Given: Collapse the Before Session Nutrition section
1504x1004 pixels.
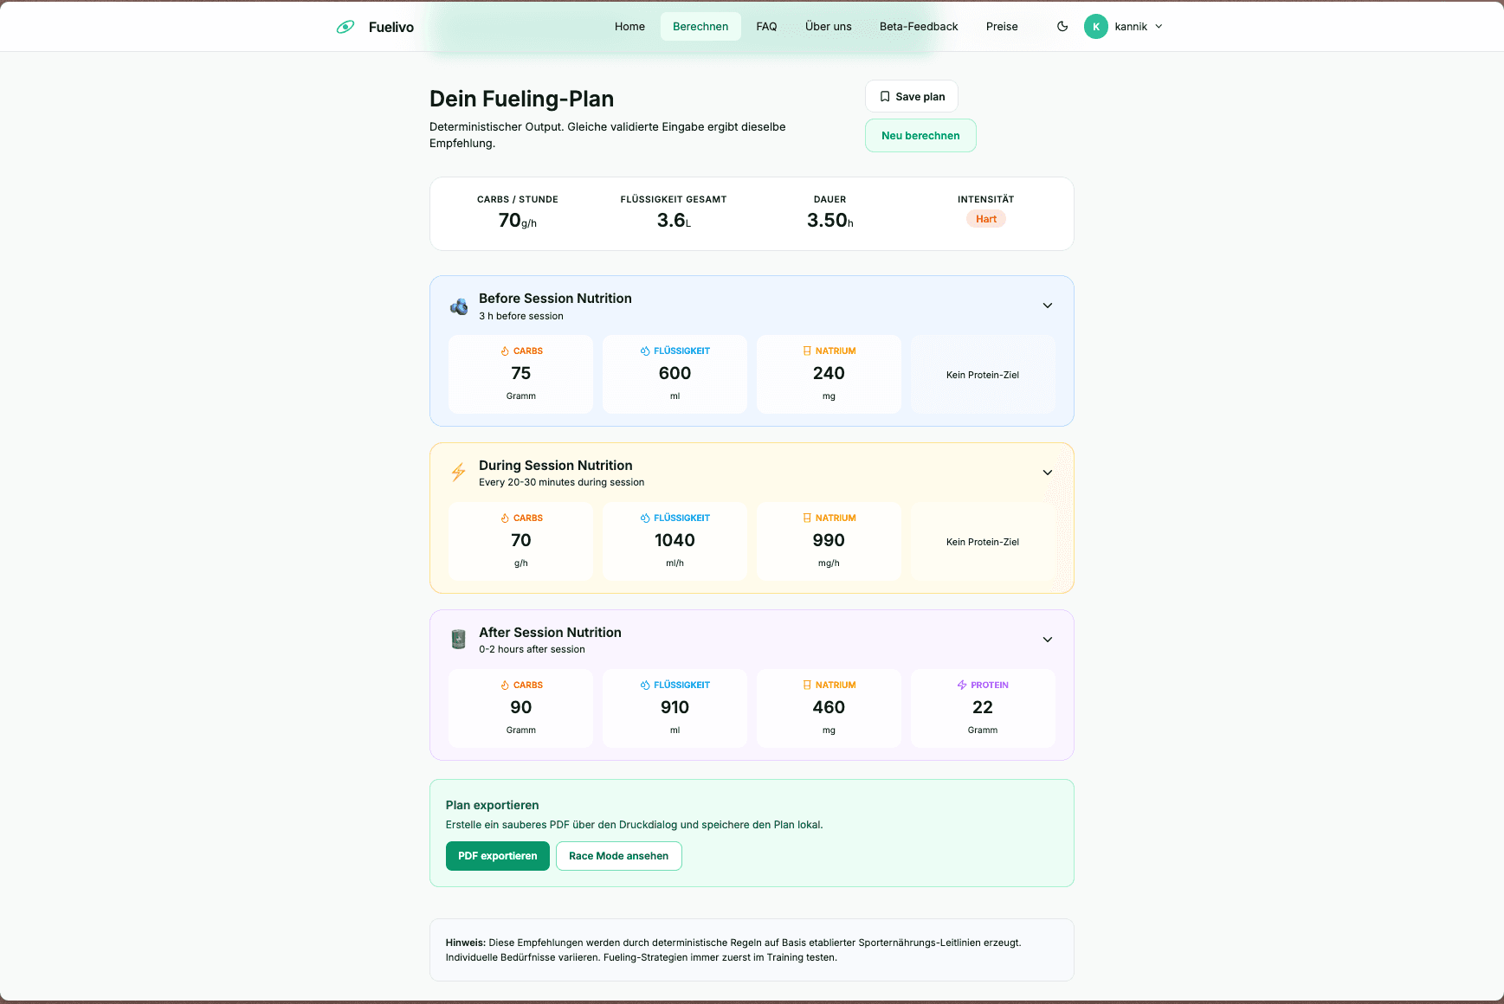Looking at the screenshot, I should click(1048, 306).
